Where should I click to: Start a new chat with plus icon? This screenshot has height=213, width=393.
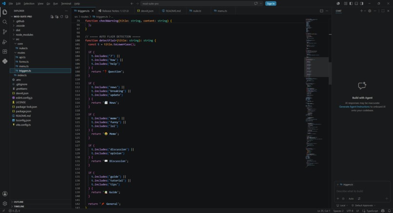click(361, 11)
